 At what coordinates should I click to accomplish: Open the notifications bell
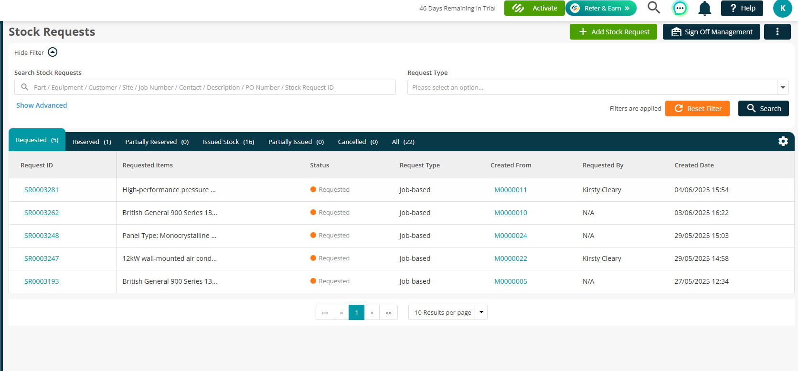pos(704,8)
